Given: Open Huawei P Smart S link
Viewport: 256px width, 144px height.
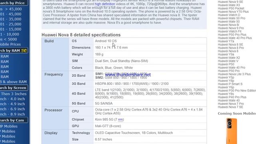Looking at the screenshot, I should point(230,84).
